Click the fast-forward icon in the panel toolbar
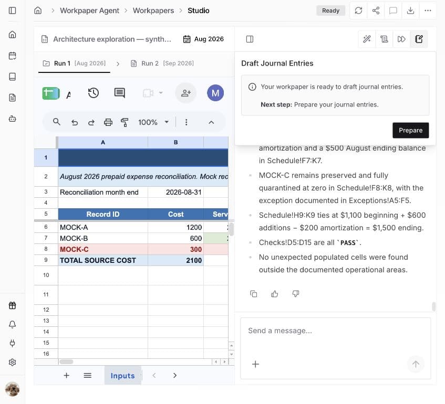Image resolution: width=445 pixels, height=404 pixels. click(x=401, y=39)
